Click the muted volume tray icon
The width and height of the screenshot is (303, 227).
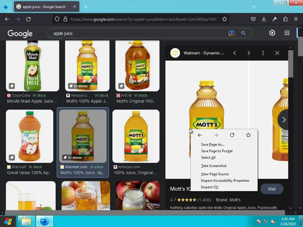[273, 221]
